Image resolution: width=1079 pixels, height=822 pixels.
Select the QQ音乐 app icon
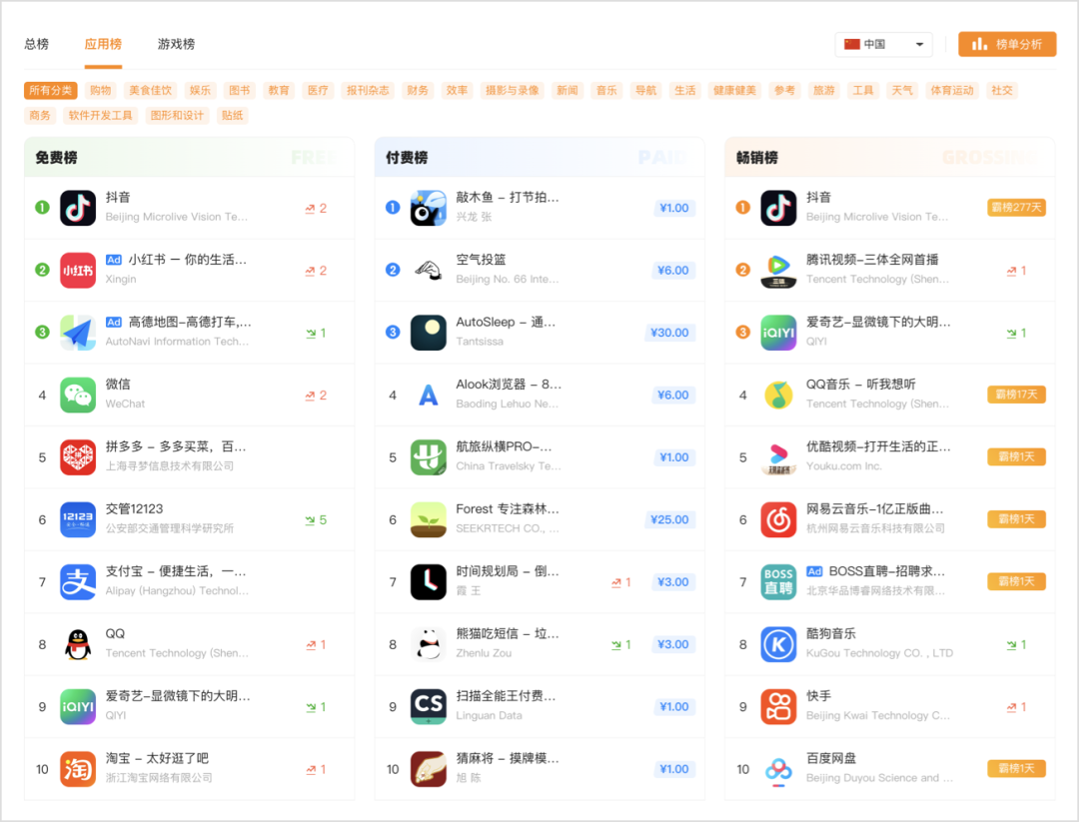(778, 395)
